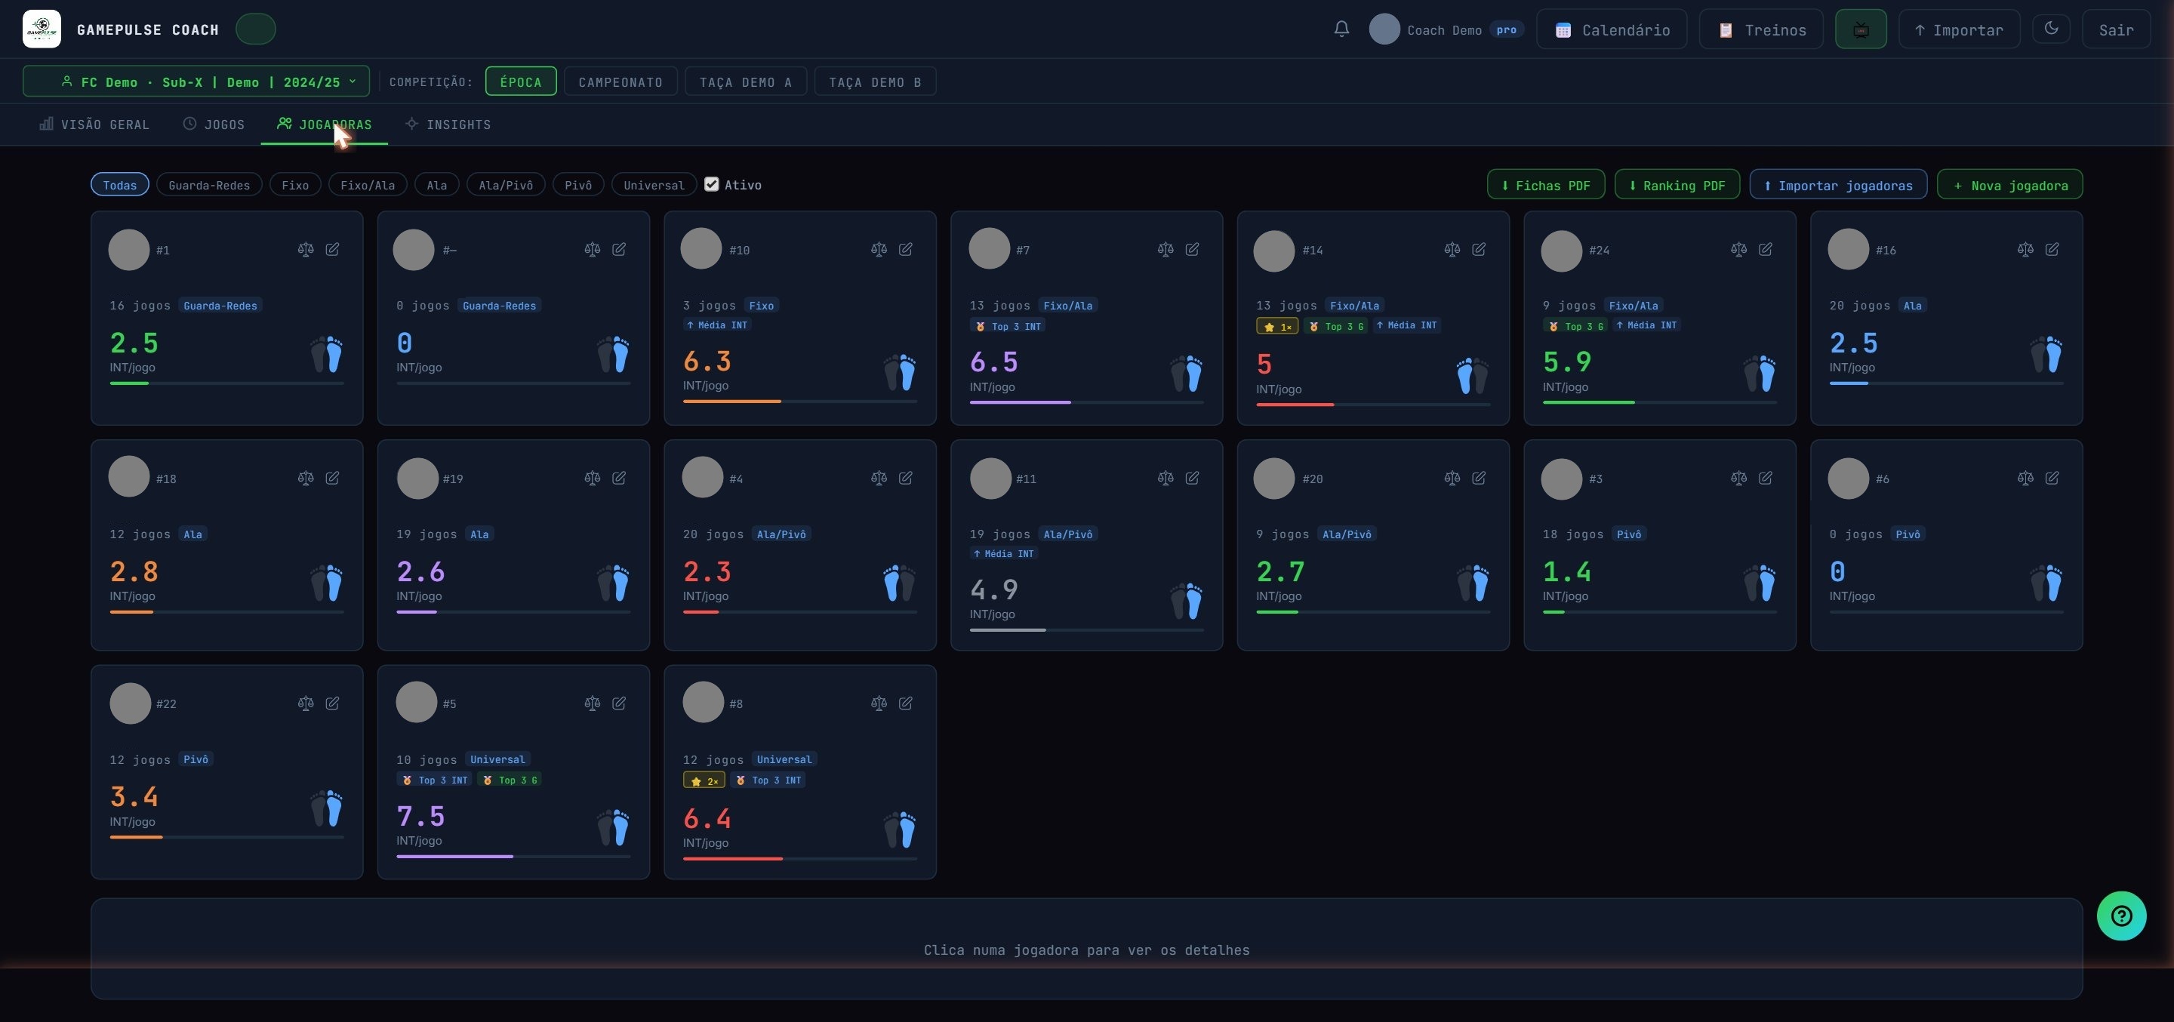Switch to the Visão Geral tab
The width and height of the screenshot is (2174, 1022).
pos(94,124)
